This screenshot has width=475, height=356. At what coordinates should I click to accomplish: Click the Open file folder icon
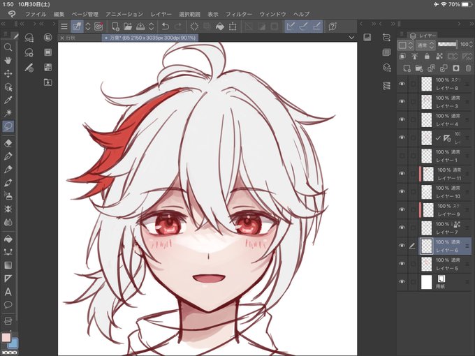click(x=128, y=27)
